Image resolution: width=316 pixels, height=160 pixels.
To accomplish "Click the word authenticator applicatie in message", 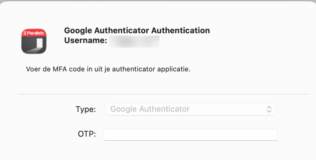I will click(x=151, y=69).
